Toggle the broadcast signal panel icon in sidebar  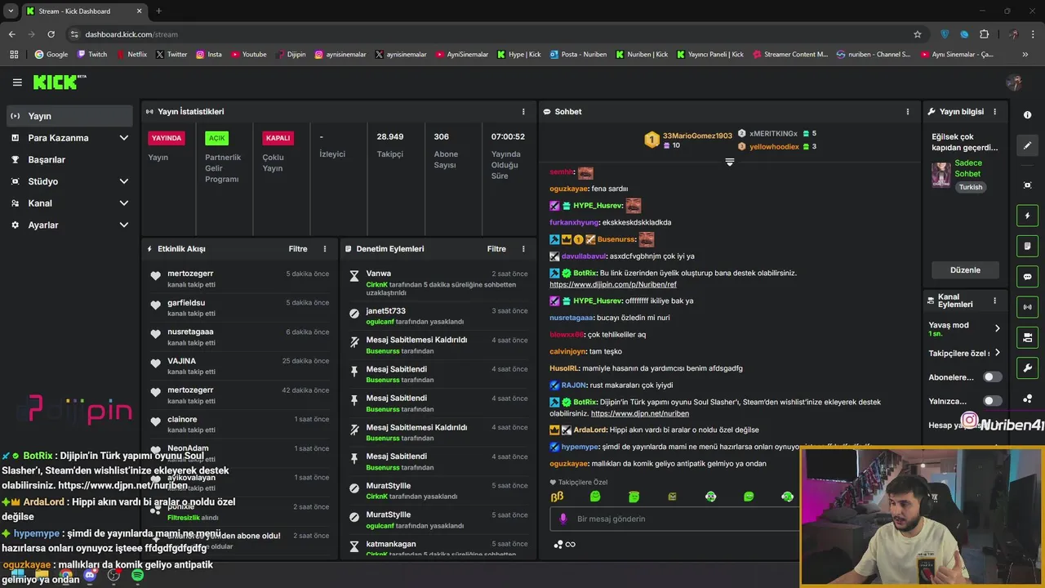[1027, 307]
